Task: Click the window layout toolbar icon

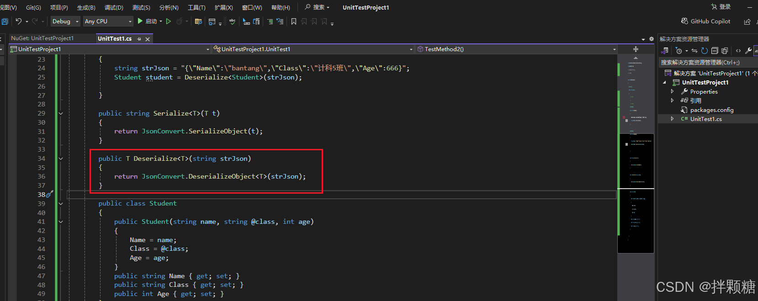Action: (212, 21)
